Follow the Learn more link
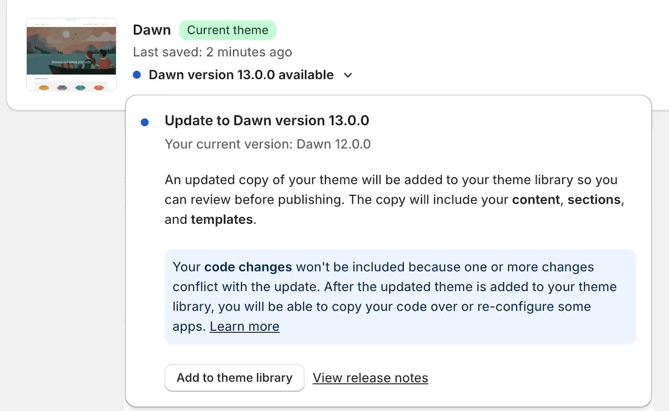The image size is (669, 411). pyautogui.click(x=244, y=326)
